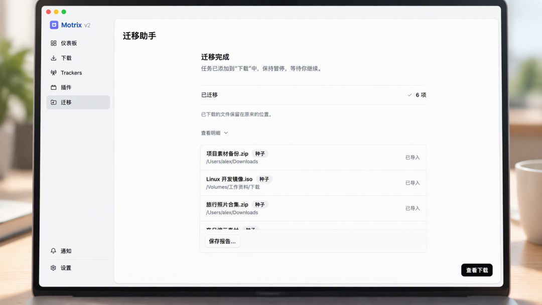The height and width of the screenshot is (305, 542).
Task: Click the 下载 download arrow icon
Action: [54, 58]
